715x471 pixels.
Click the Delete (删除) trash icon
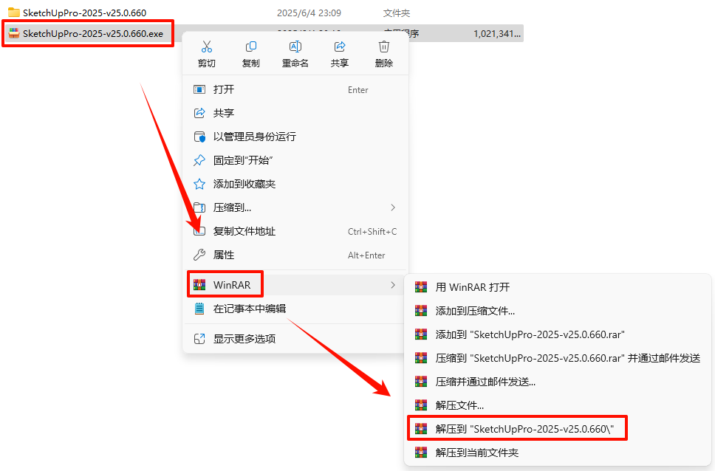pos(384,47)
